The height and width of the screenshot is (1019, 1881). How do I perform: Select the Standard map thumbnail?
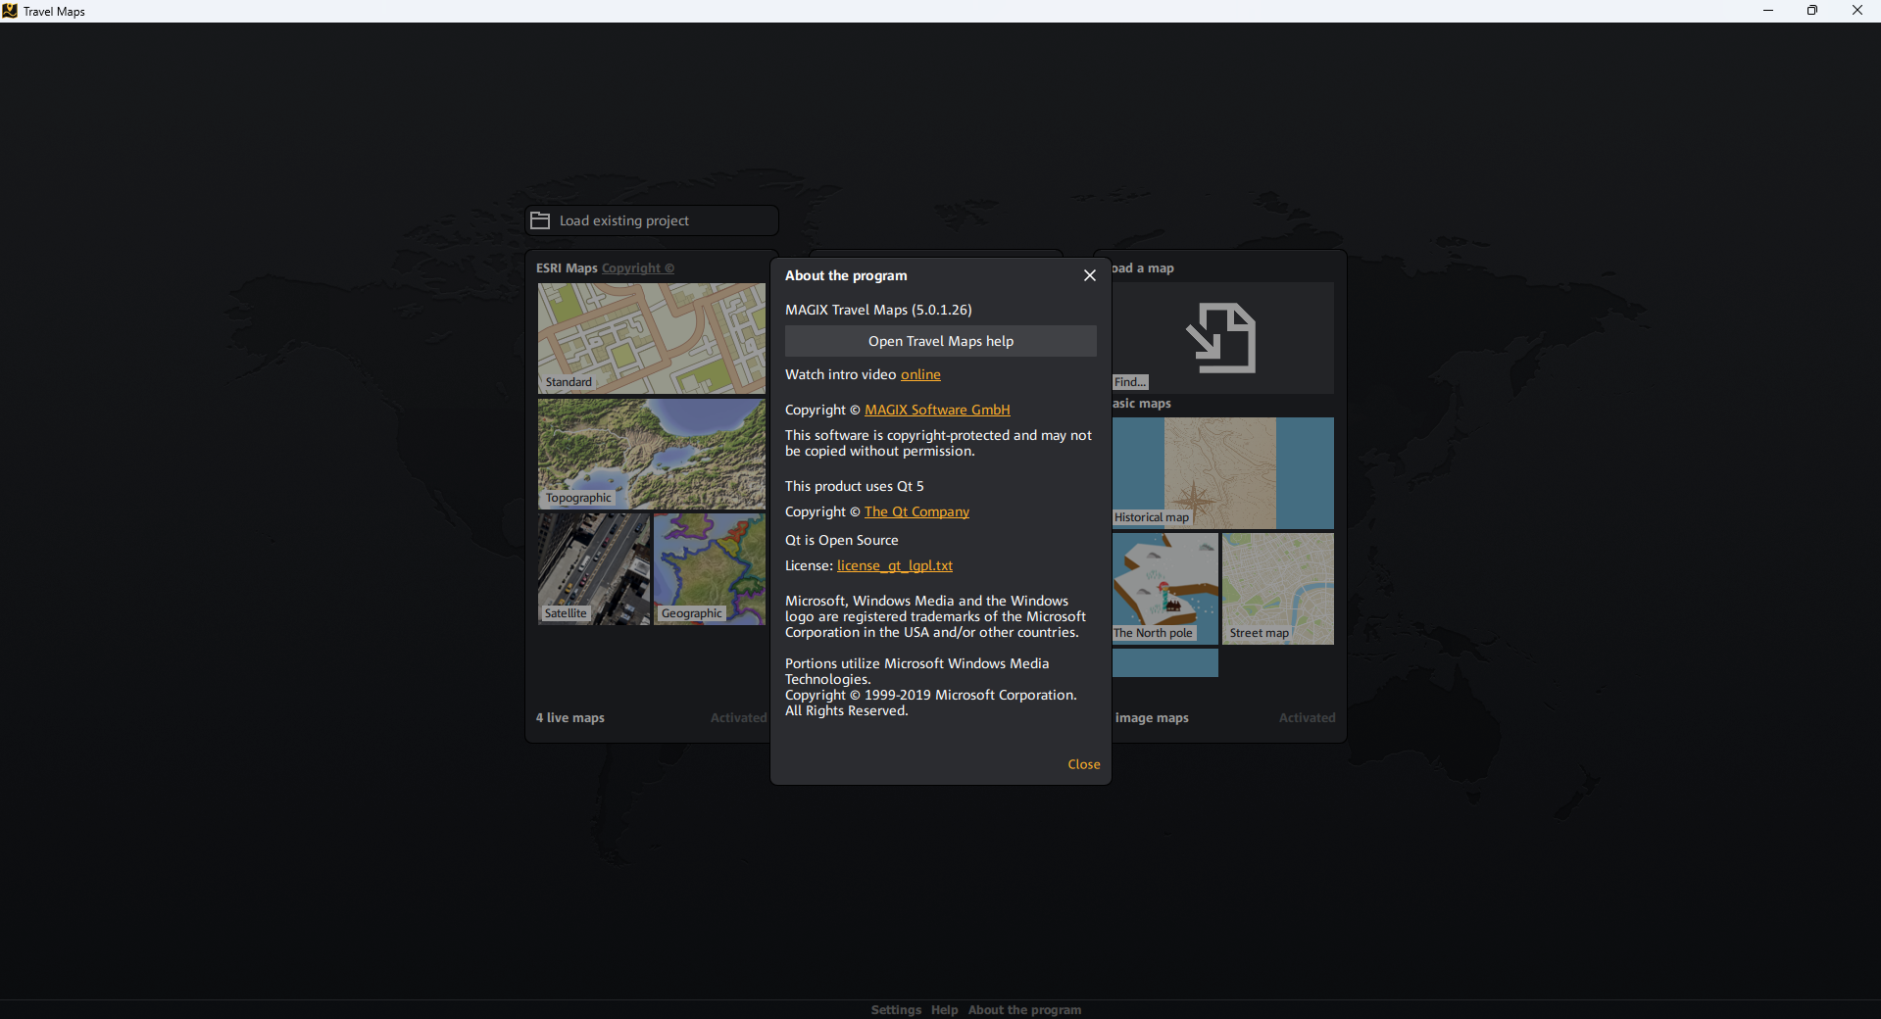[x=651, y=338]
